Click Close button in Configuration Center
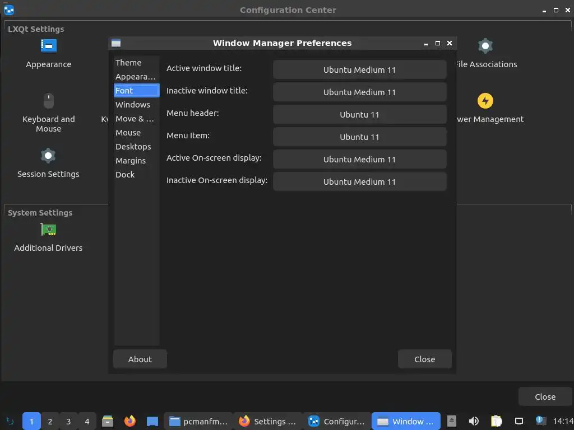The image size is (574, 430). coord(545,397)
